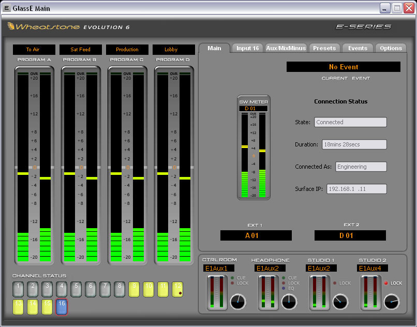Toggle yellow channel 15 button
The height and width of the screenshot is (327, 417).
click(x=47, y=307)
